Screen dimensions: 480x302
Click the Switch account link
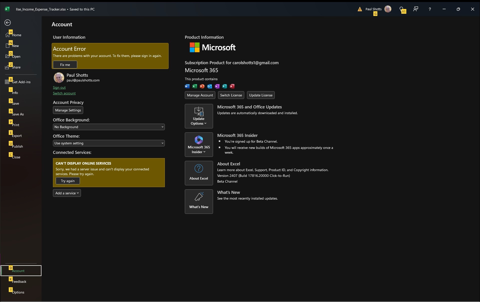click(64, 93)
